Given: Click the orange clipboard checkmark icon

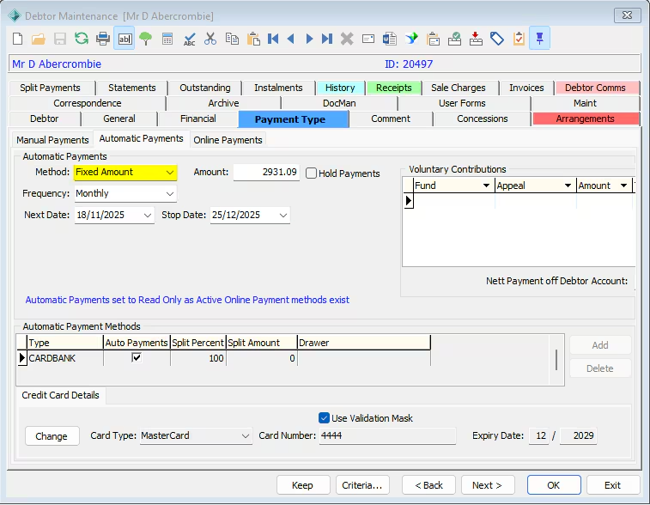Looking at the screenshot, I should 519,39.
